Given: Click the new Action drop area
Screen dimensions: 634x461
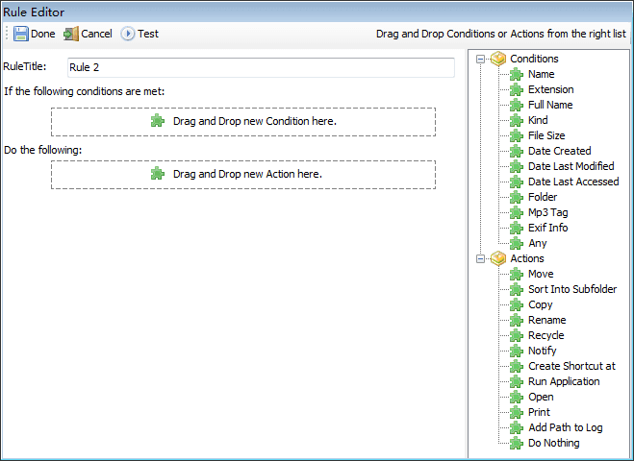Looking at the screenshot, I should 243,174.
